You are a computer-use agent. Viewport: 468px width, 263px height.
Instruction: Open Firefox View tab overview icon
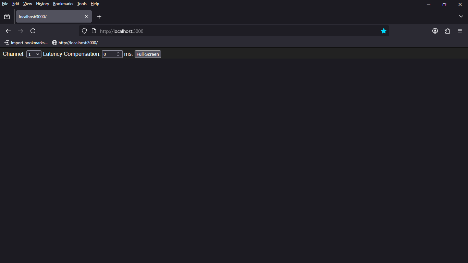pyautogui.click(x=7, y=16)
